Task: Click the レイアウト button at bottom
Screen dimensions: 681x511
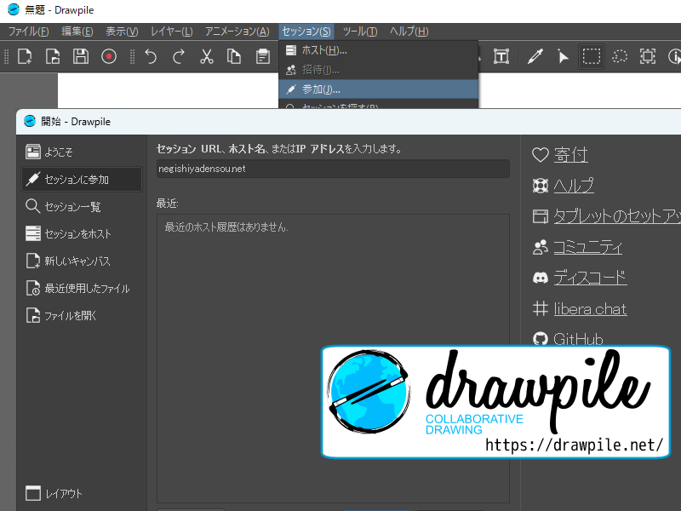Action: click(54, 494)
